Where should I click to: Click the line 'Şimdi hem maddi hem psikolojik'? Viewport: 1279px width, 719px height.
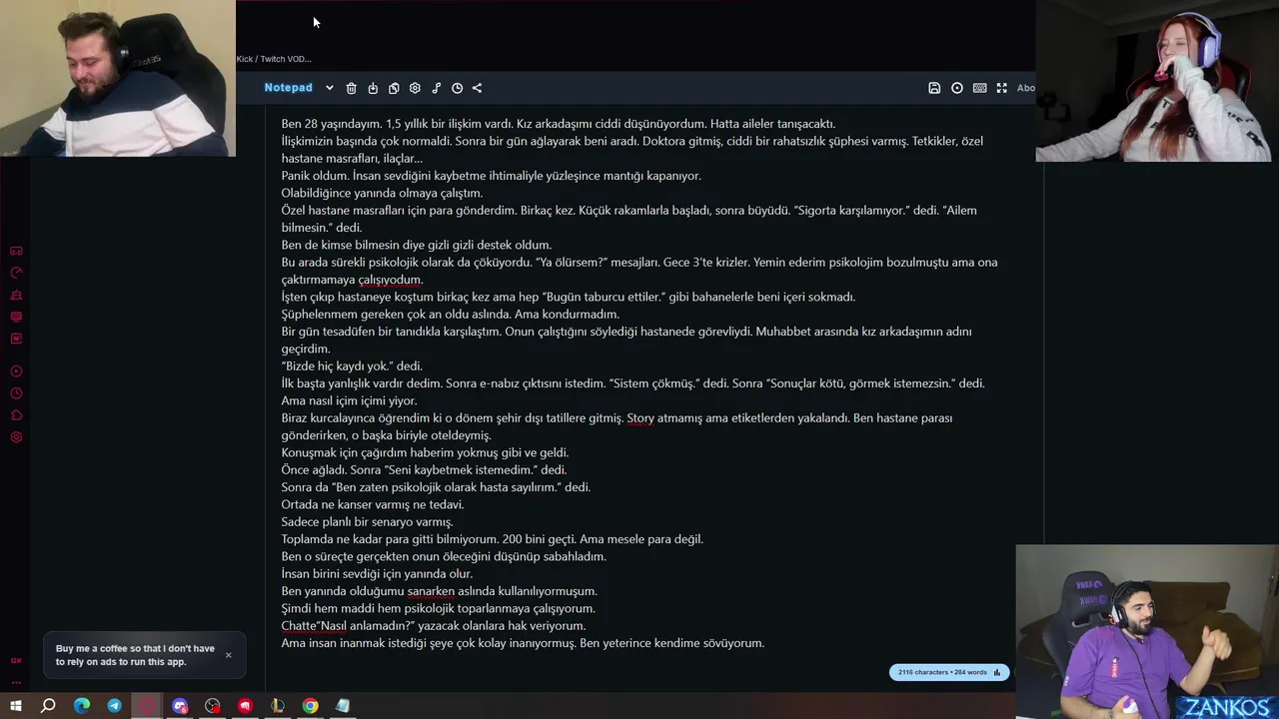439,608
